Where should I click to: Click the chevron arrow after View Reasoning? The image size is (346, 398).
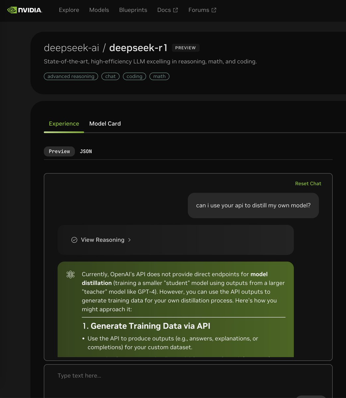click(129, 240)
